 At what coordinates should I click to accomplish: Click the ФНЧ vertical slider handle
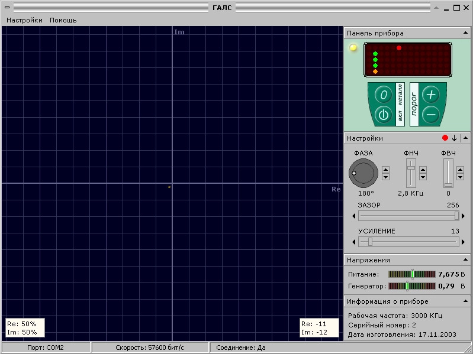411,169
